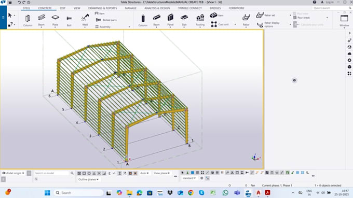Click the concrete Item command
Image resolution: width=353 pixels, height=198 pixels.
point(216,15)
